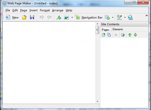
Task: Expand the eyedropper tool dropdown arrow
Action: pos(125,18)
